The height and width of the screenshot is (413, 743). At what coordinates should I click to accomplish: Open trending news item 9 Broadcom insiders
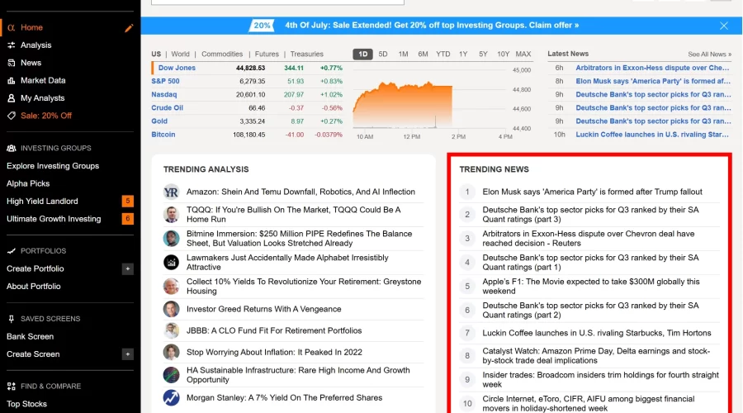[600, 380]
